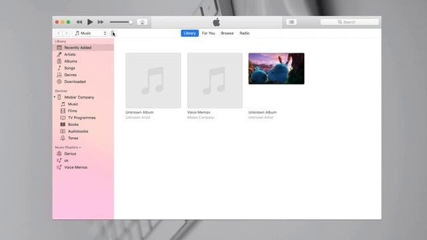427x240 pixels.
Task: Click the Search field
Action: tap(350, 22)
